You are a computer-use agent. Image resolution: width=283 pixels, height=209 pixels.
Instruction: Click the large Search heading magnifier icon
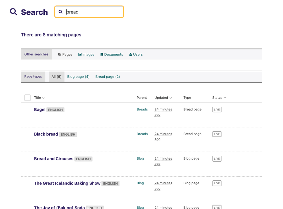tap(13, 12)
